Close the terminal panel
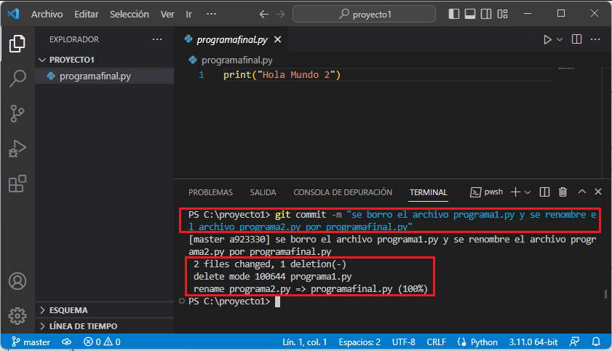 (x=598, y=192)
